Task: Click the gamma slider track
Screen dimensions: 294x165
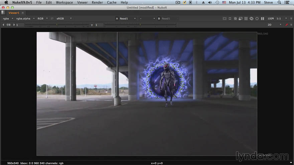Action: coord(140,25)
